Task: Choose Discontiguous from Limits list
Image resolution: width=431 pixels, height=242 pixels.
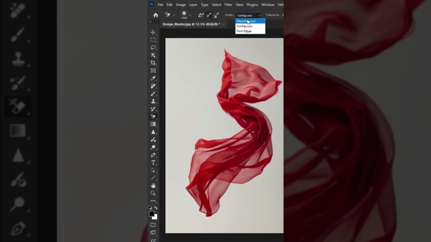Action: pyautogui.click(x=250, y=21)
